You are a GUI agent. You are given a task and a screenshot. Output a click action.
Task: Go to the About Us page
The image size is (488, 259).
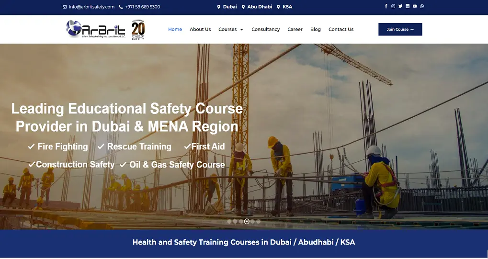[x=200, y=29]
